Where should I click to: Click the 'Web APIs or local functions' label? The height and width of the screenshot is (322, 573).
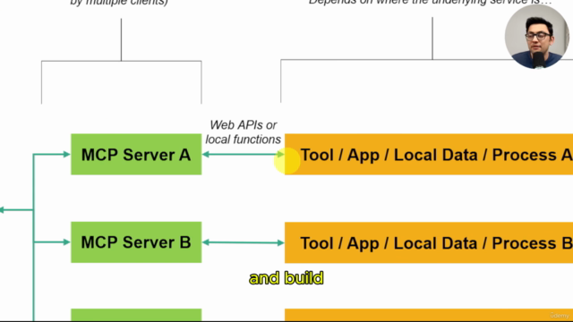[x=243, y=132]
